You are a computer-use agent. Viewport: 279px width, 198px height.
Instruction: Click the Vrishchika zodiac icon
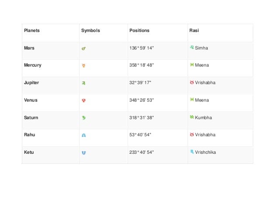192,152
